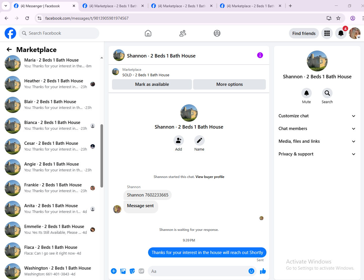
Task: Go back using the Marketplace arrow
Action: coord(9,50)
